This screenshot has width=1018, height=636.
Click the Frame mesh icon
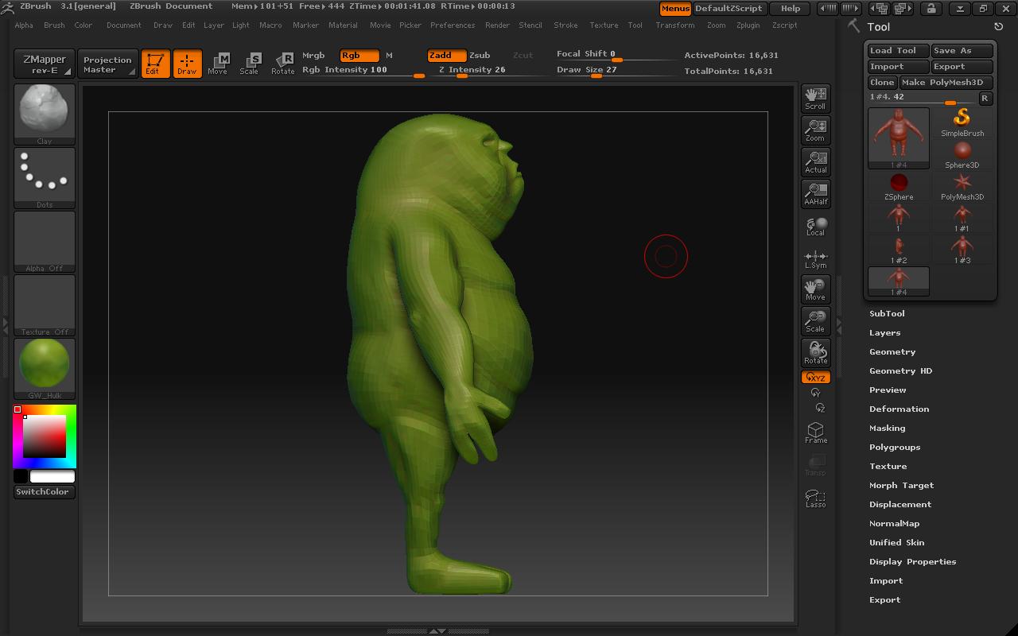click(815, 432)
